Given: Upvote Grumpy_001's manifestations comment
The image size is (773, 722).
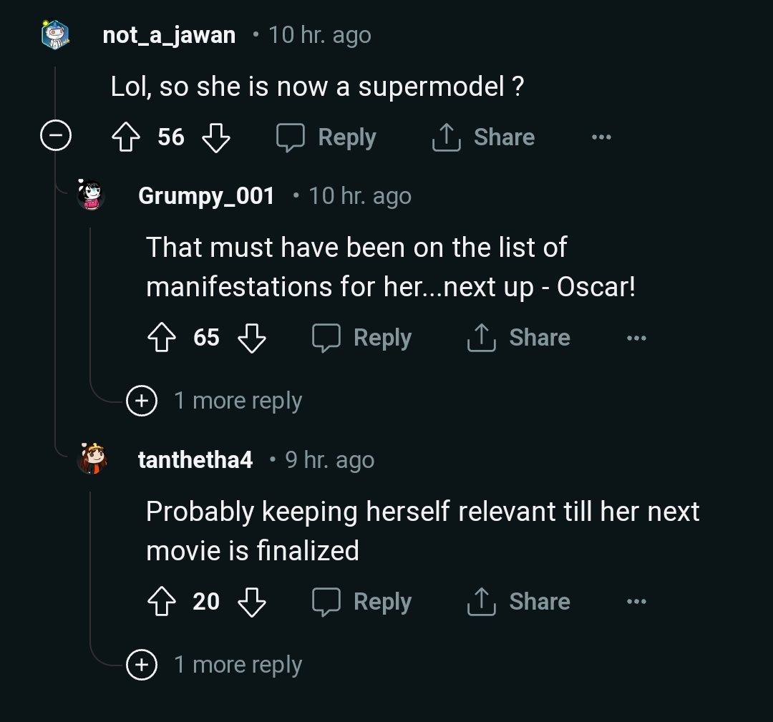Looking at the screenshot, I should point(162,338).
